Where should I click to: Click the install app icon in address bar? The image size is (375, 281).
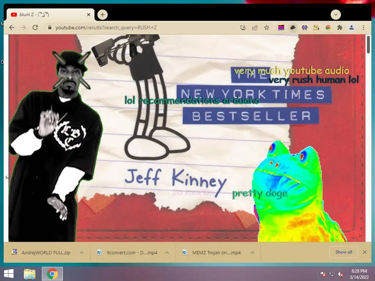pyautogui.click(x=243, y=28)
